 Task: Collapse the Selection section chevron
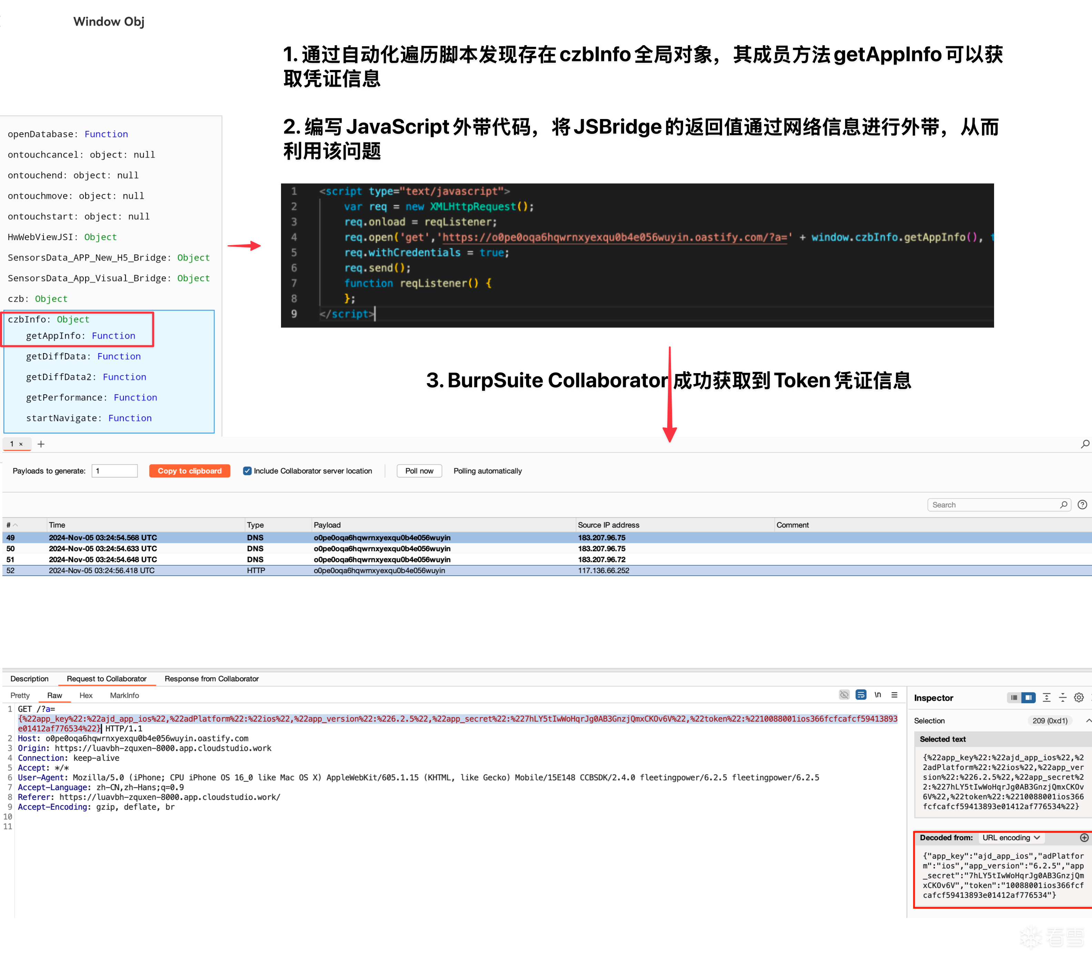(x=1089, y=721)
